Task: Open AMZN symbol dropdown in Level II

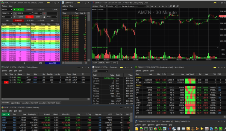Action: tap(11, 10)
